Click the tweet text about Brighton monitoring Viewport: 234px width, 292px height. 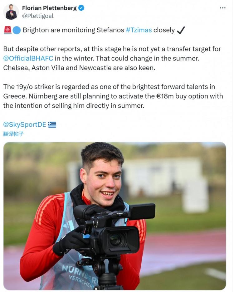(99, 30)
